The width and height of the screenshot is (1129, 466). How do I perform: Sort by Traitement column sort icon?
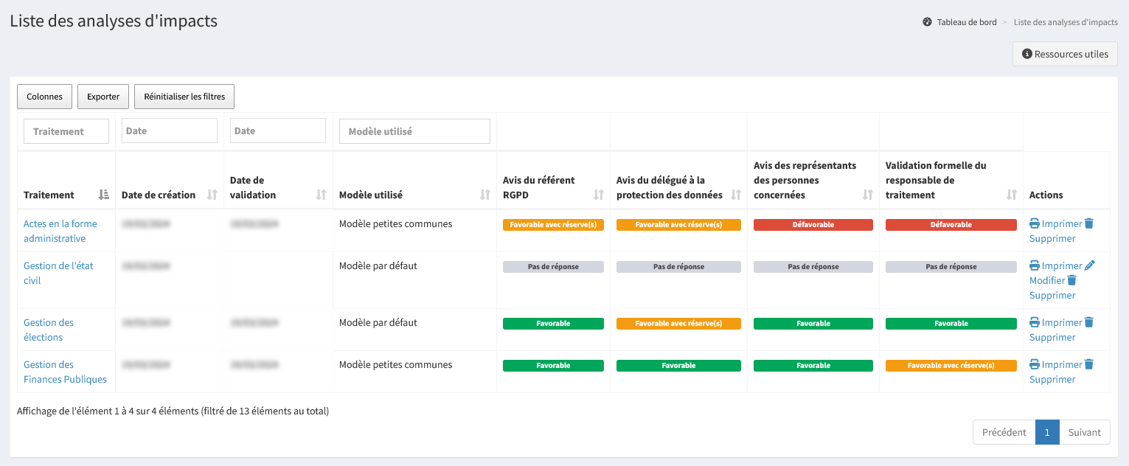tap(103, 195)
